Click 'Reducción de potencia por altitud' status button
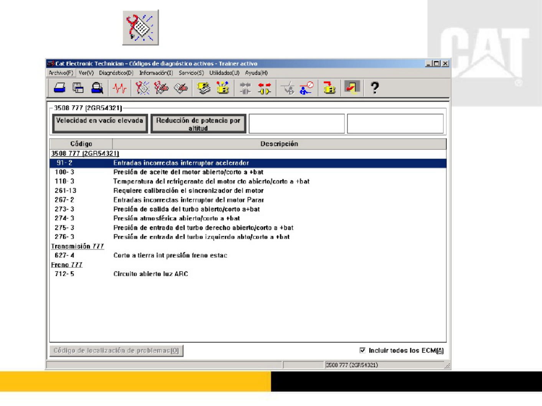This screenshot has height=406, width=542. click(198, 124)
